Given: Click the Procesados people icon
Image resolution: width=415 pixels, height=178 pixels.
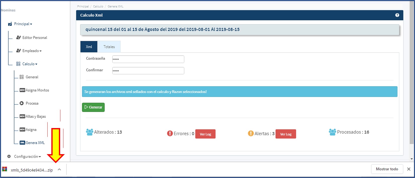Looking at the screenshot, I should point(332,132).
